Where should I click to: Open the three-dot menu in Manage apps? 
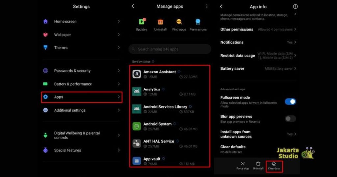pos(207,6)
